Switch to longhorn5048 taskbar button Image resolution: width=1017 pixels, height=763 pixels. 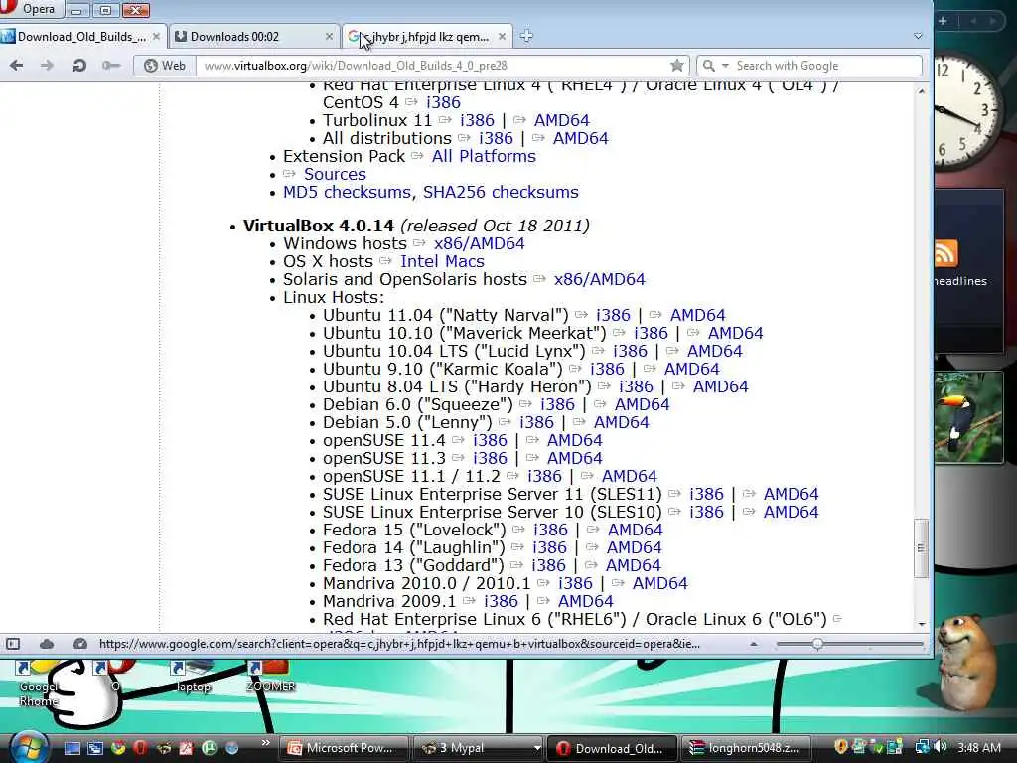point(745,748)
